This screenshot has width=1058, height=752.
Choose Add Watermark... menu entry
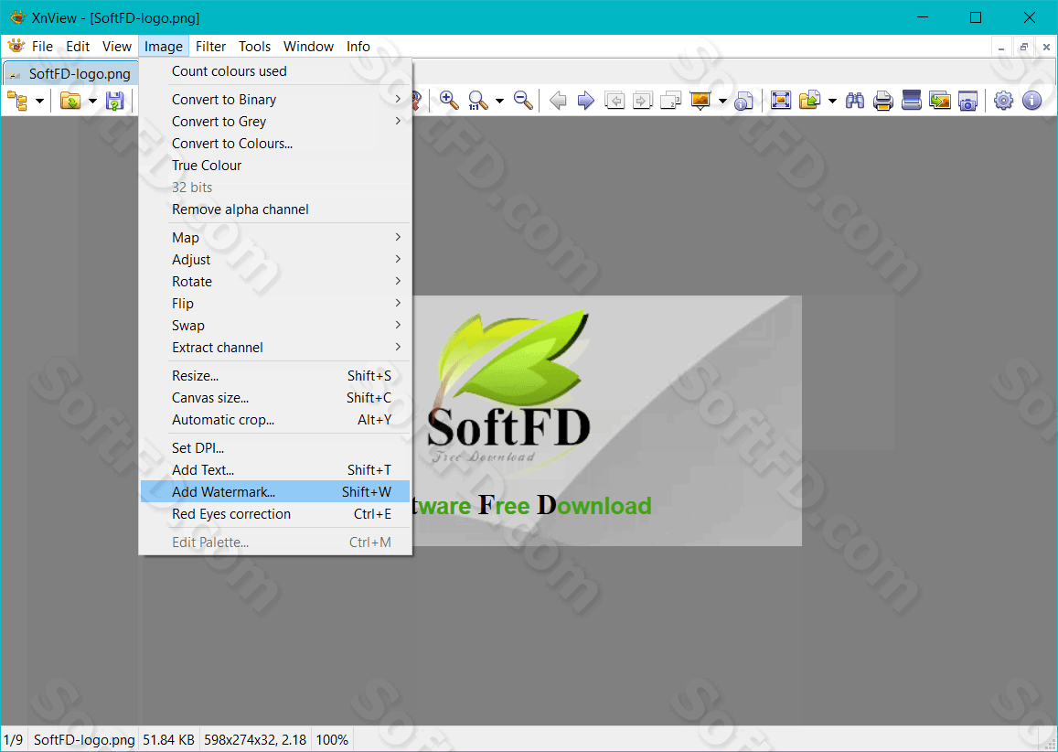click(x=275, y=491)
